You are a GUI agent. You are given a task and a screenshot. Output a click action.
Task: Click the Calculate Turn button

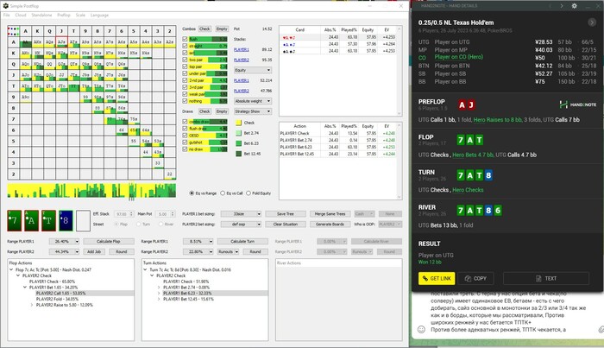coord(242,241)
